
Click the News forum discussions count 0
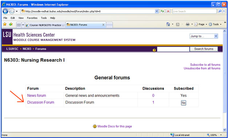tap(153, 96)
